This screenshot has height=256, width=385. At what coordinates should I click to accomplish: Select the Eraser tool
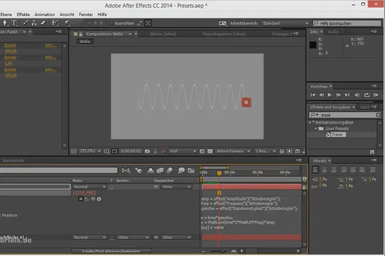43,23
